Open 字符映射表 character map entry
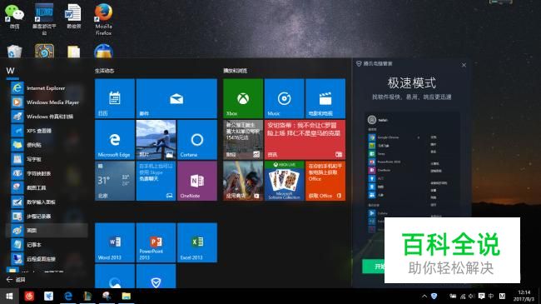 pyautogui.click(x=47, y=173)
